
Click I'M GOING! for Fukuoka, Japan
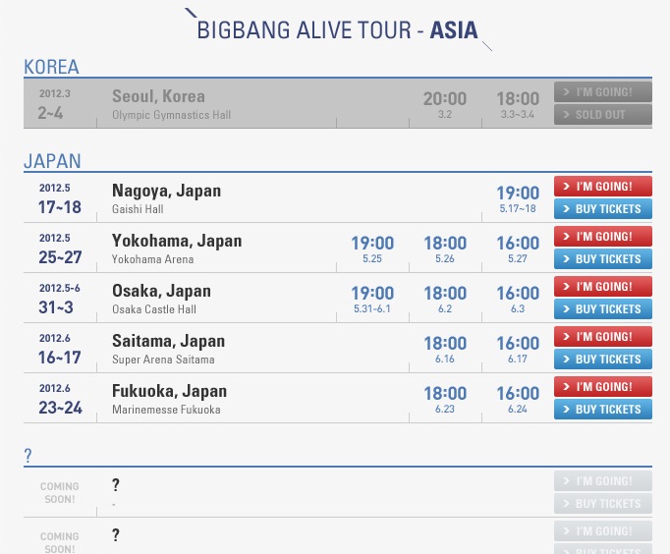click(603, 387)
